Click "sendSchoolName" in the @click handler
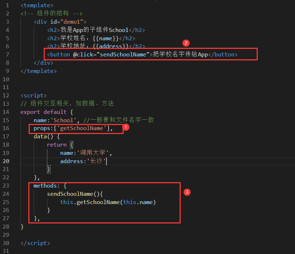The image size is (295, 254). point(123,55)
